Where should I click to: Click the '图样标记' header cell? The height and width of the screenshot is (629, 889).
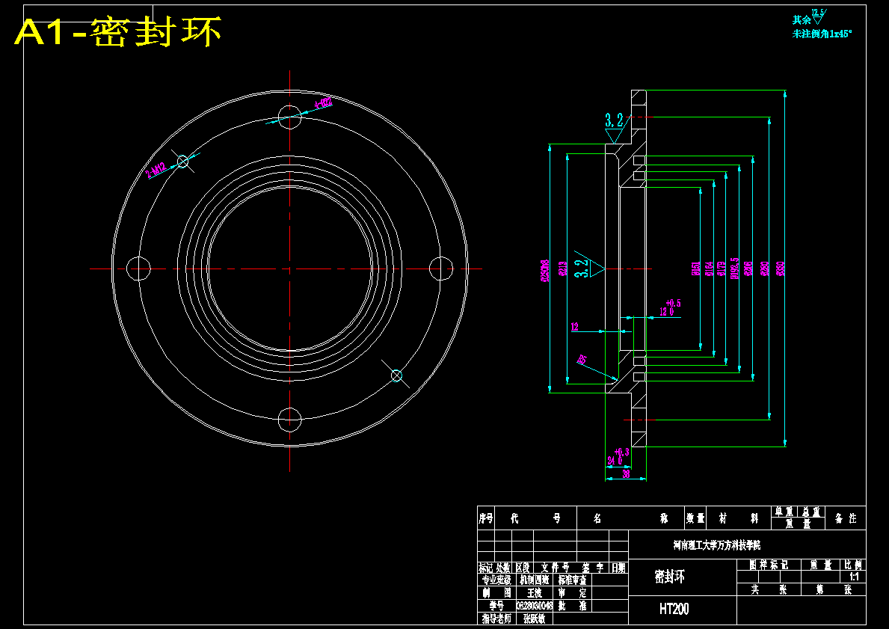[x=769, y=565]
